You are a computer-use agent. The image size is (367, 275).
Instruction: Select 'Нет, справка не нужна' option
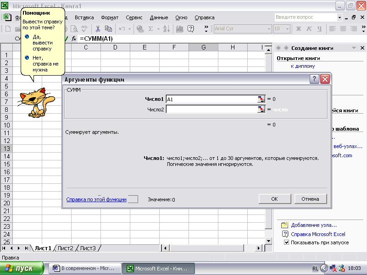(x=41, y=64)
